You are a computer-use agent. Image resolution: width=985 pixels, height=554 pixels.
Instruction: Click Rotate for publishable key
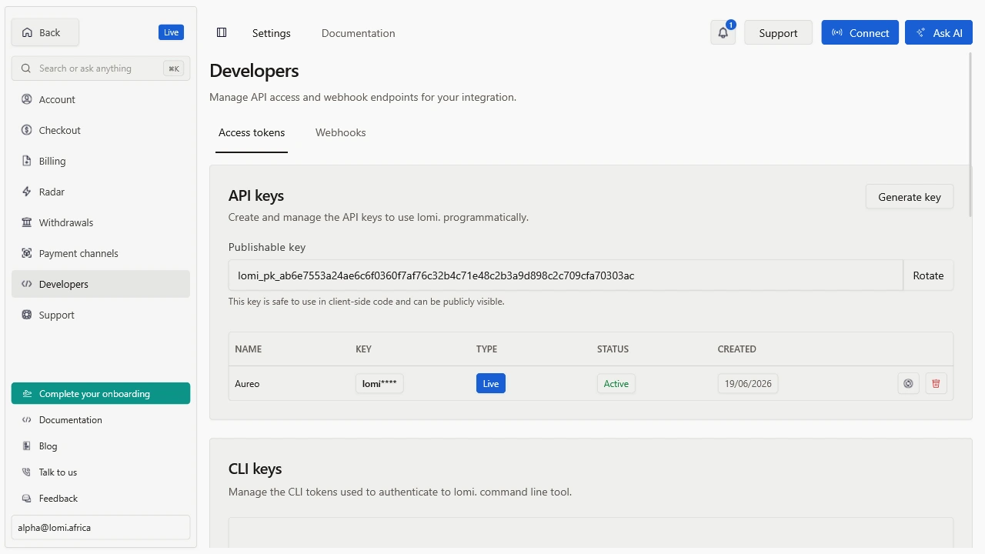(x=928, y=275)
